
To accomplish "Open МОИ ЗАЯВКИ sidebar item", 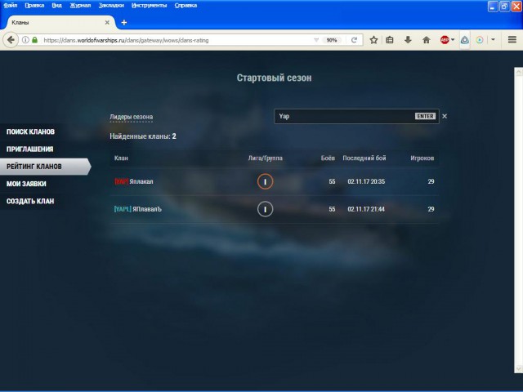I will tap(26, 184).
